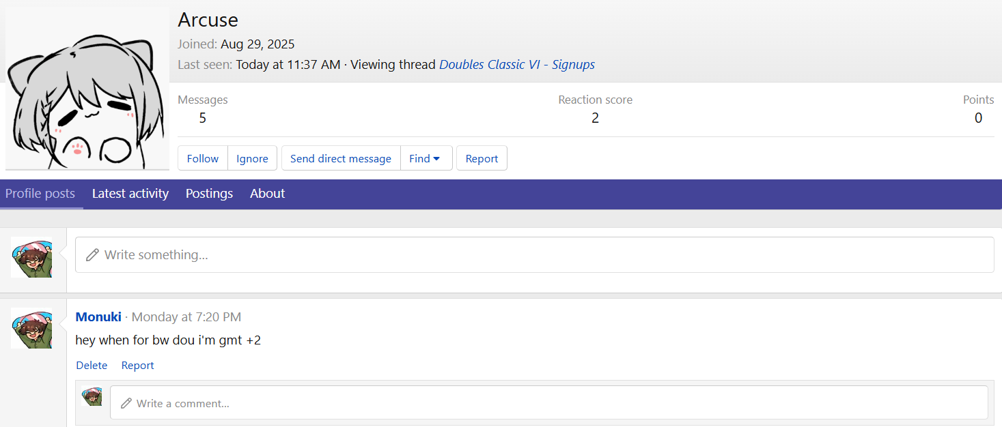Follow the user Arcuse
Viewport: 1002px width, 427px height.
coord(203,158)
